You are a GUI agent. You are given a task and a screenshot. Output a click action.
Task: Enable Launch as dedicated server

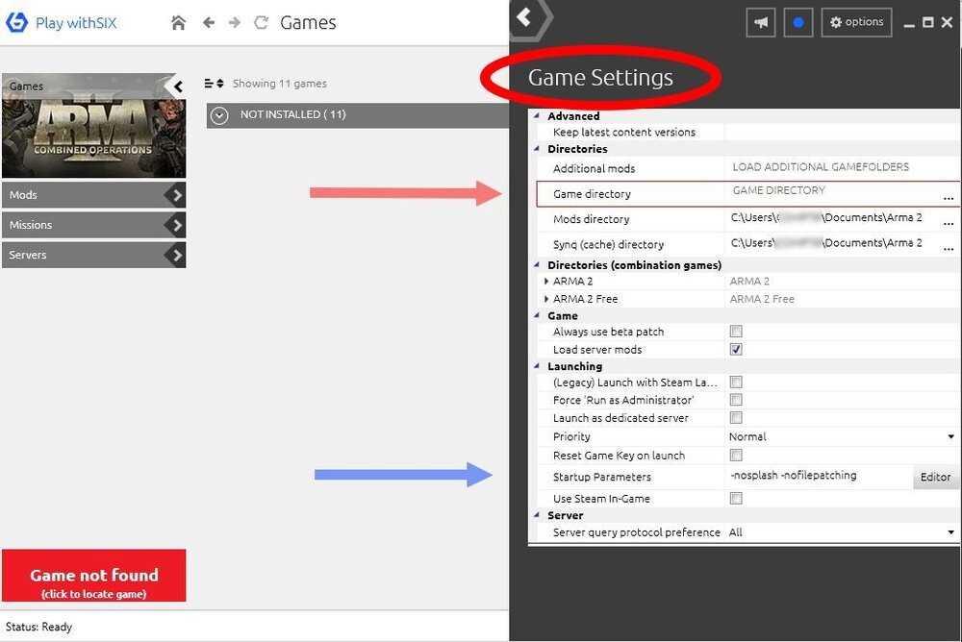736,418
